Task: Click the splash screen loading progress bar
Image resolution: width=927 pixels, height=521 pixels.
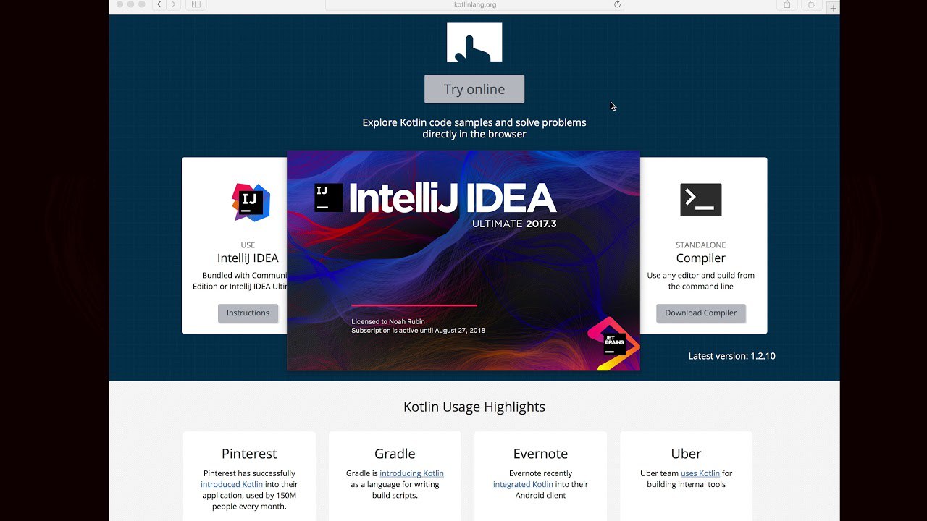Action: pyautogui.click(x=414, y=305)
